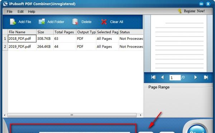Image resolution: width=215 pixels, height=133 pixels.
Task: Click the scroll right arrow of file list
Action: click(140, 115)
